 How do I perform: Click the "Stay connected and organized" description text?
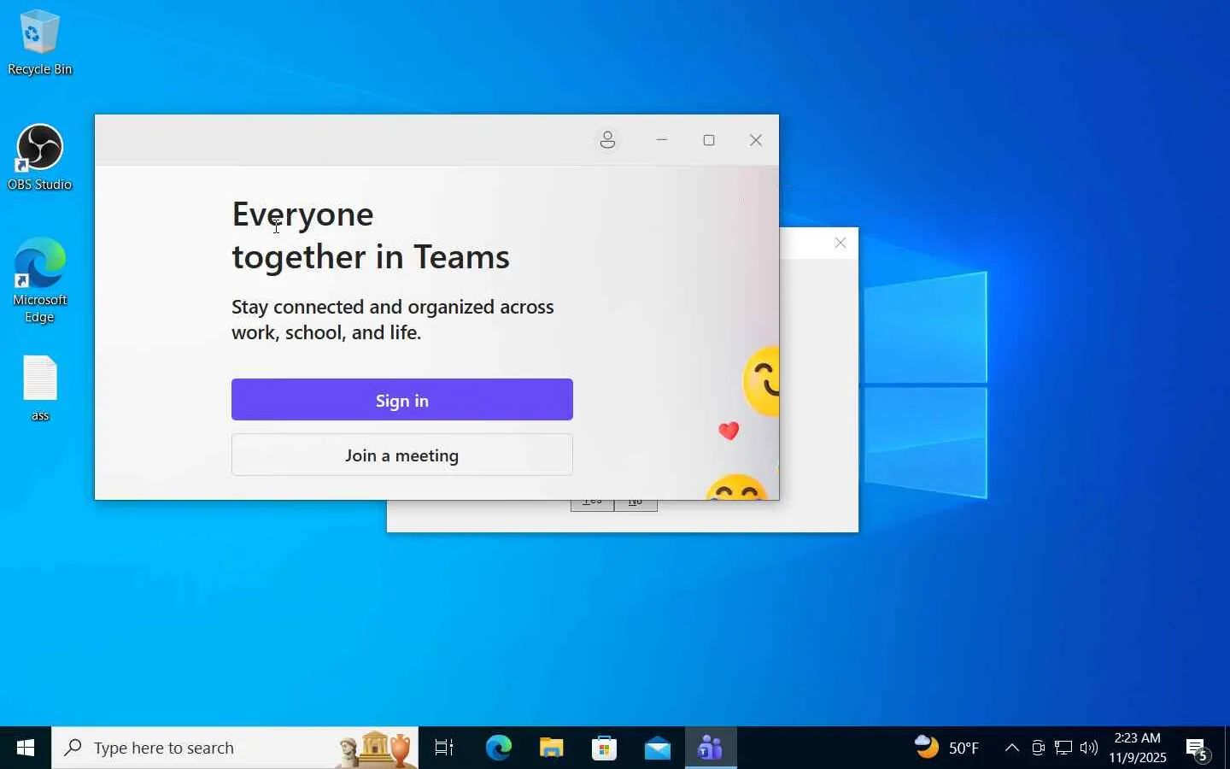tap(393, 320)
